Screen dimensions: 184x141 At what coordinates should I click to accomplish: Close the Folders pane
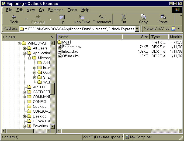click(x=52, y=37)
